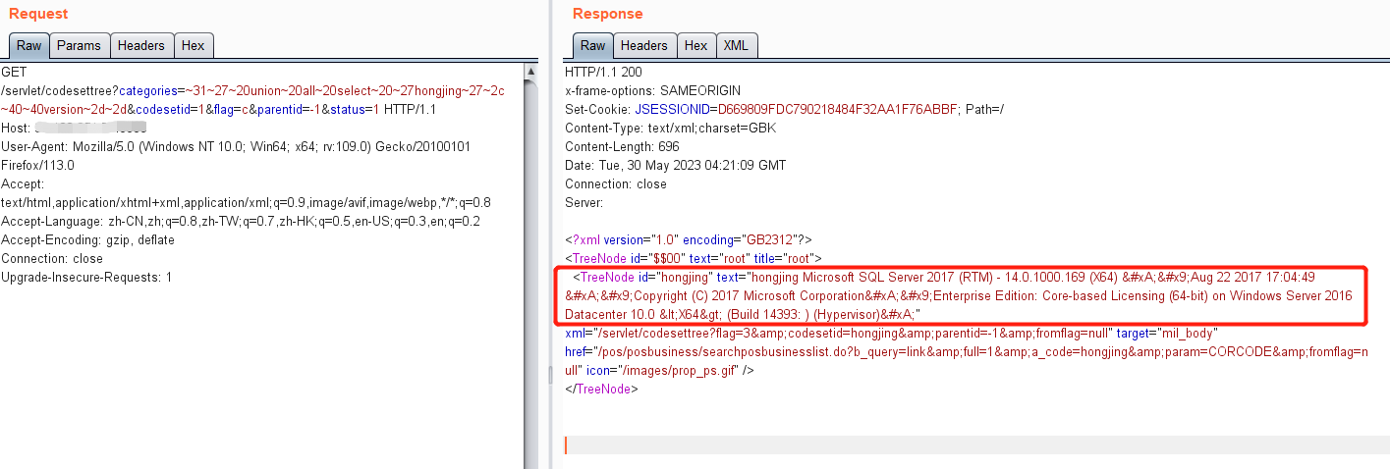Screen dimensions: 1390x469
Task: Click the Datacenter 10.0 Build 14393 line
Action: (742, 315)
